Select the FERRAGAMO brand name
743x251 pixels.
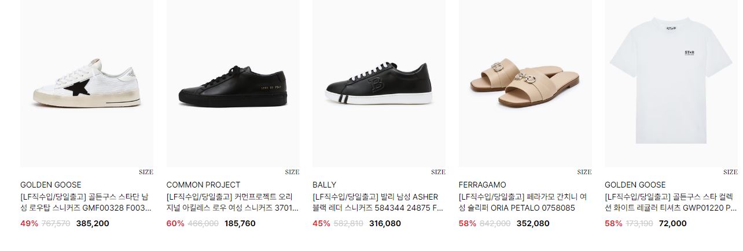pos(483,185)
